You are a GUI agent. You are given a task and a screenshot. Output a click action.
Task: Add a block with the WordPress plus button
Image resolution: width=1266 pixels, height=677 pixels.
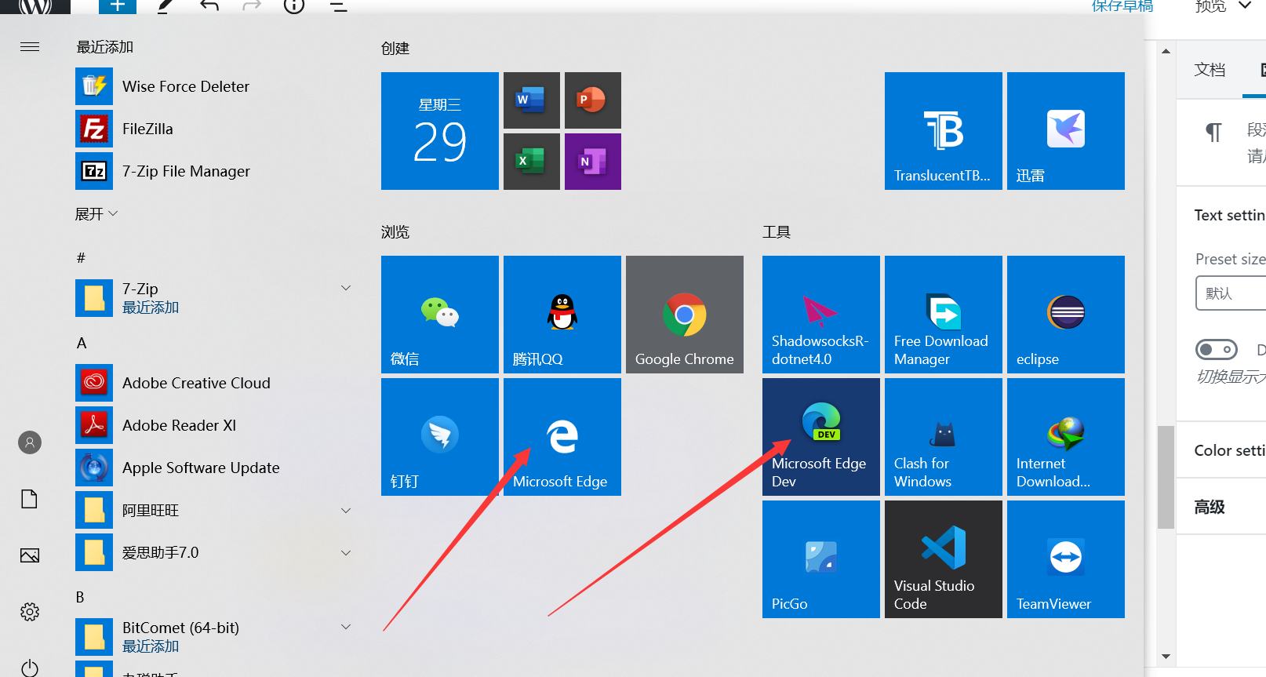[118, 6]
